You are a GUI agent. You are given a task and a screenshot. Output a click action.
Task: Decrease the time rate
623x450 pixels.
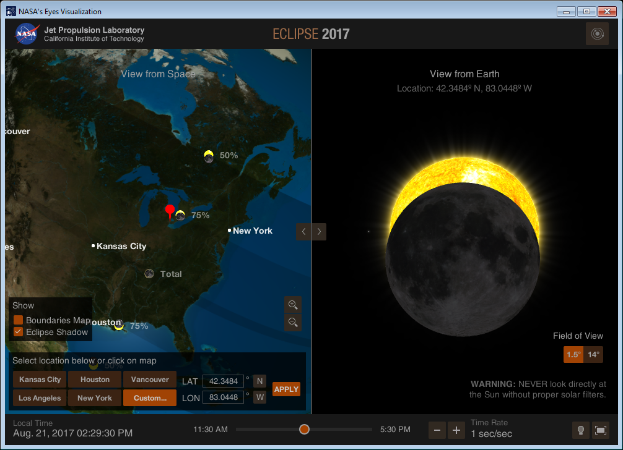(437, 430)
